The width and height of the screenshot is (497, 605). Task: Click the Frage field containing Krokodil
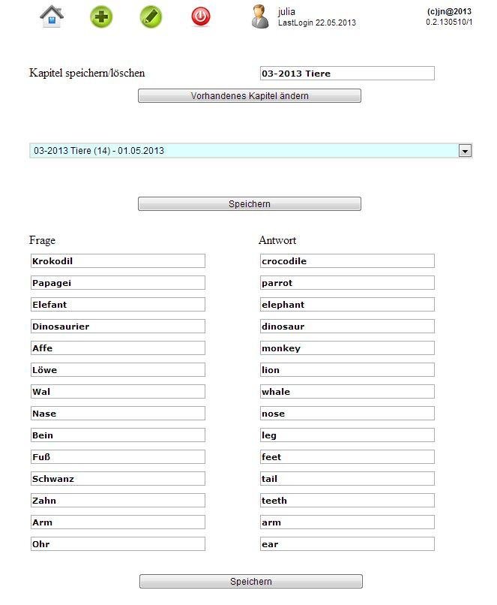point(117,261)
